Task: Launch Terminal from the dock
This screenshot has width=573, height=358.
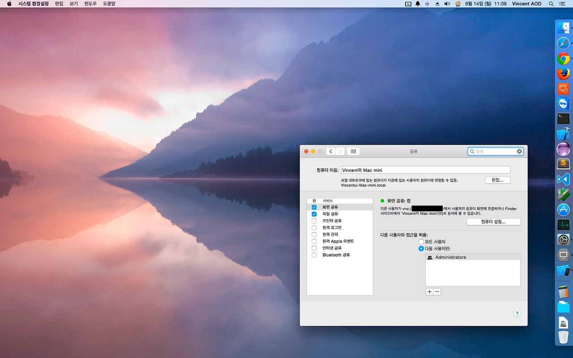Action: [x=563, y=119]
